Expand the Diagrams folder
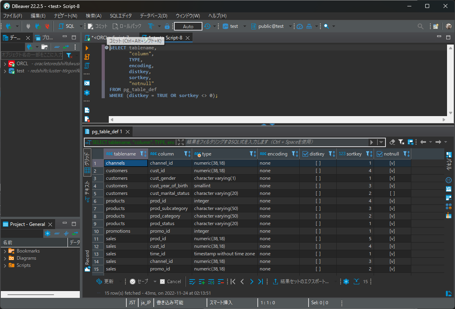Viewport: 455px width, 309px height. pos(5,258)
